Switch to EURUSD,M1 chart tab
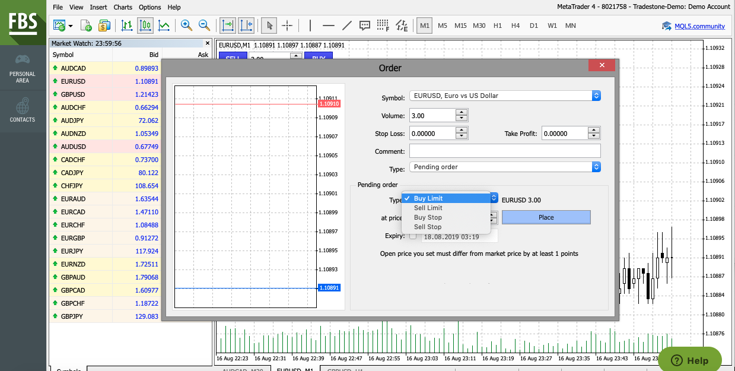The height and width of the screenshot is (371, 735). [294, 369]
